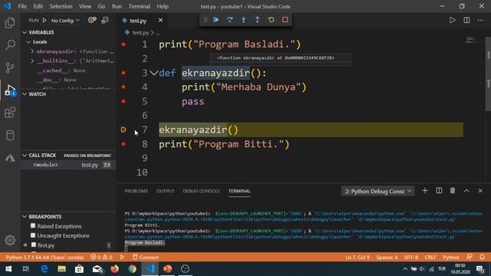
Task: Remove the breakpoint on line 5
Action: point(124,101)
